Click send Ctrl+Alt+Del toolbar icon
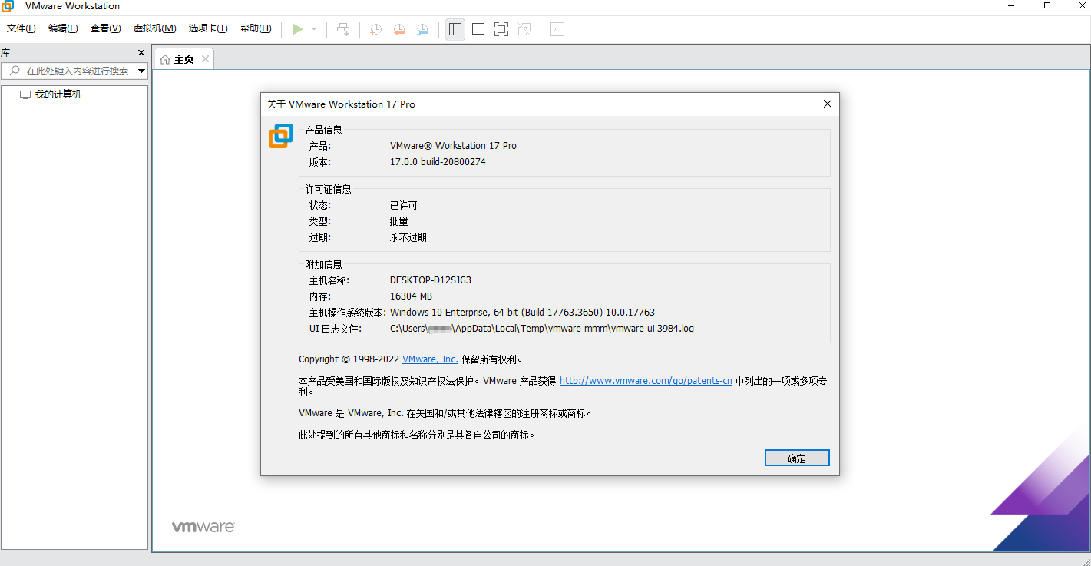The width and height of the screenshot is (1091, 566). [x=343, y=29]
